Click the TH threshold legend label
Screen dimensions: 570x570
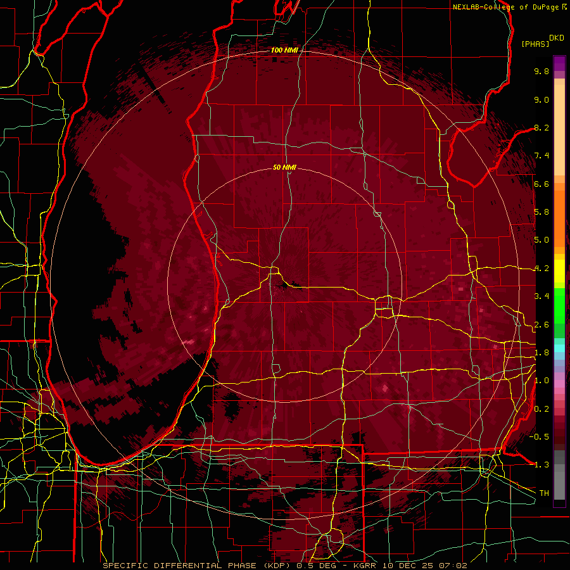click(x=544, y=493)
